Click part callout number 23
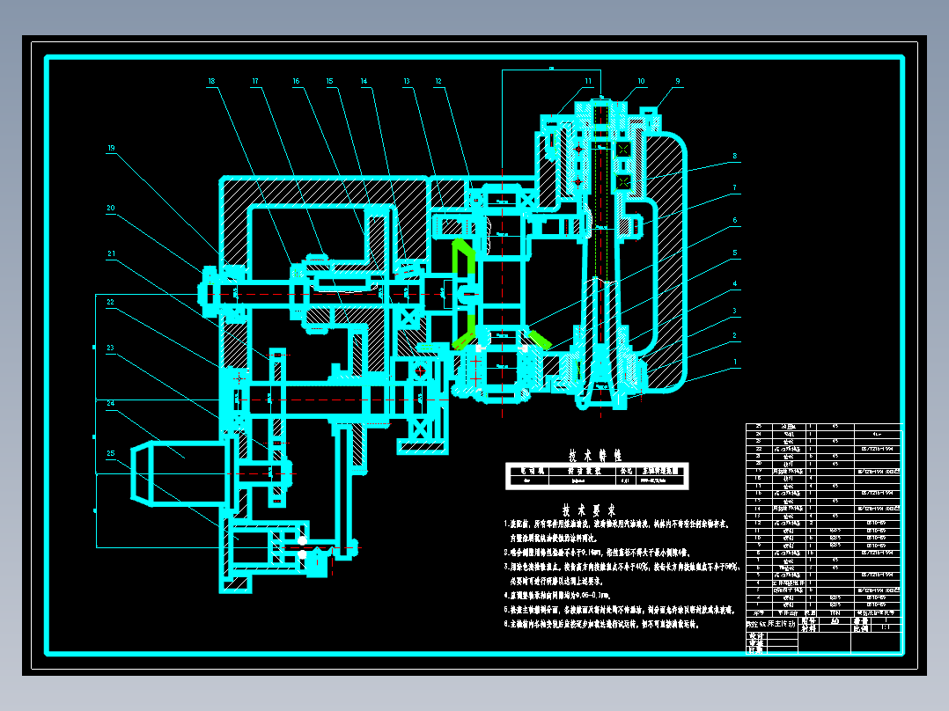 (x=111, y=348)
